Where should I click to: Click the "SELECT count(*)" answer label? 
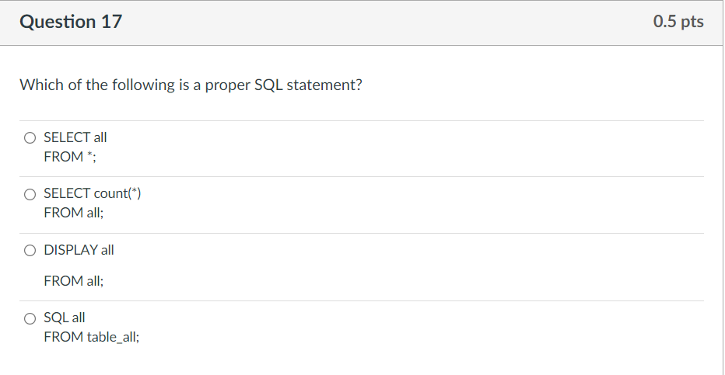(x=92, y=193)
